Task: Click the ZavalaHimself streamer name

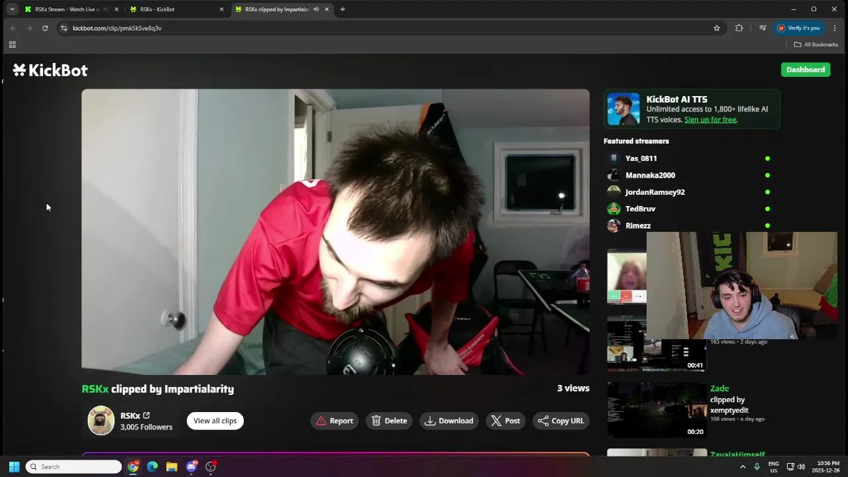Action: (737, 454)
